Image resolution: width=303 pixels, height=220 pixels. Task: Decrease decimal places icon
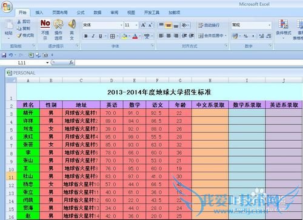268,36
